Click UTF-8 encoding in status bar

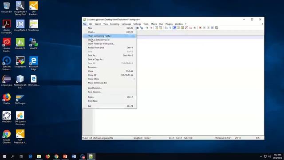click(238, 138)
